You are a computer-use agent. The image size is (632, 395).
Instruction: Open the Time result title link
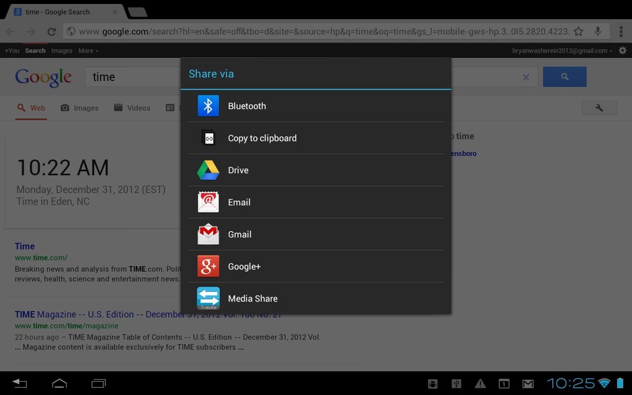(x=24, y=246)
